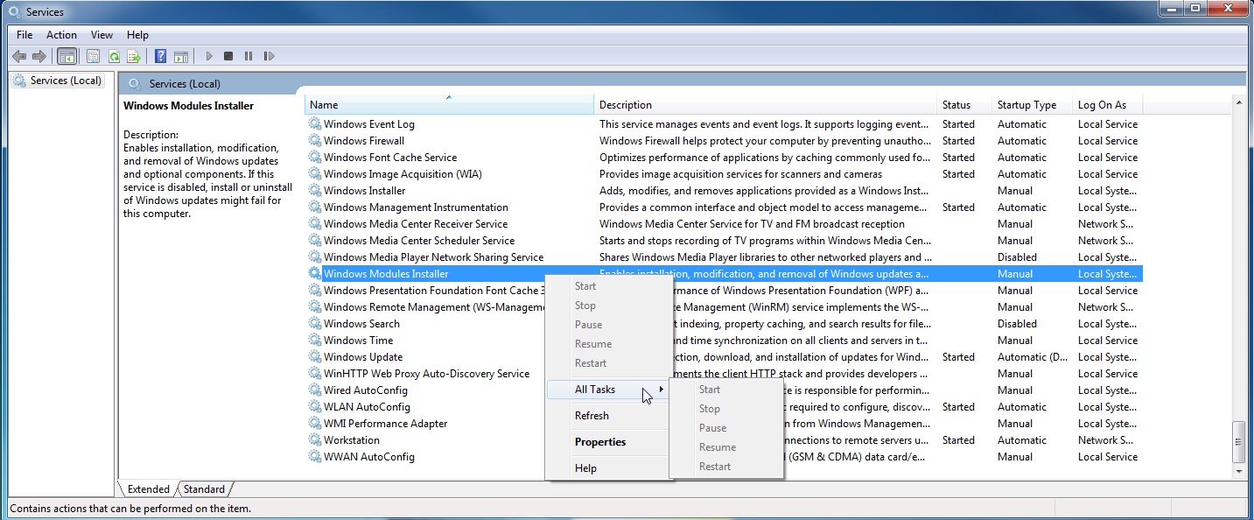Viewport: 1254px width, 520px height.
Task: Click the Restart Service toolbar icon
Action: (269, 57)
